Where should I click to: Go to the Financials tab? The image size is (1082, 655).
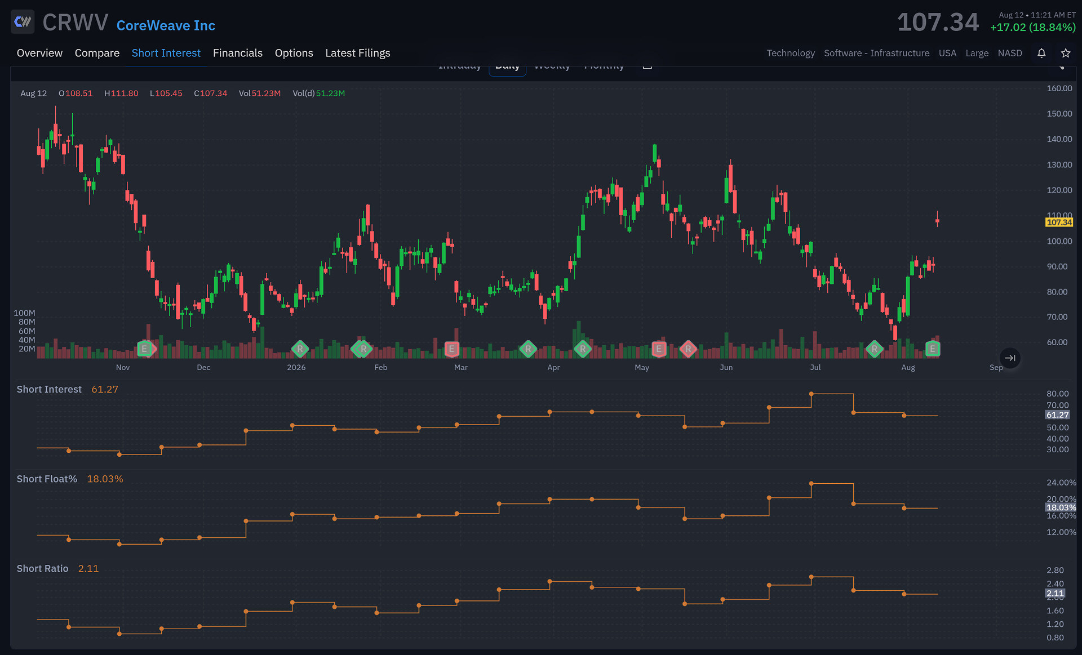(x=238, y=53)
